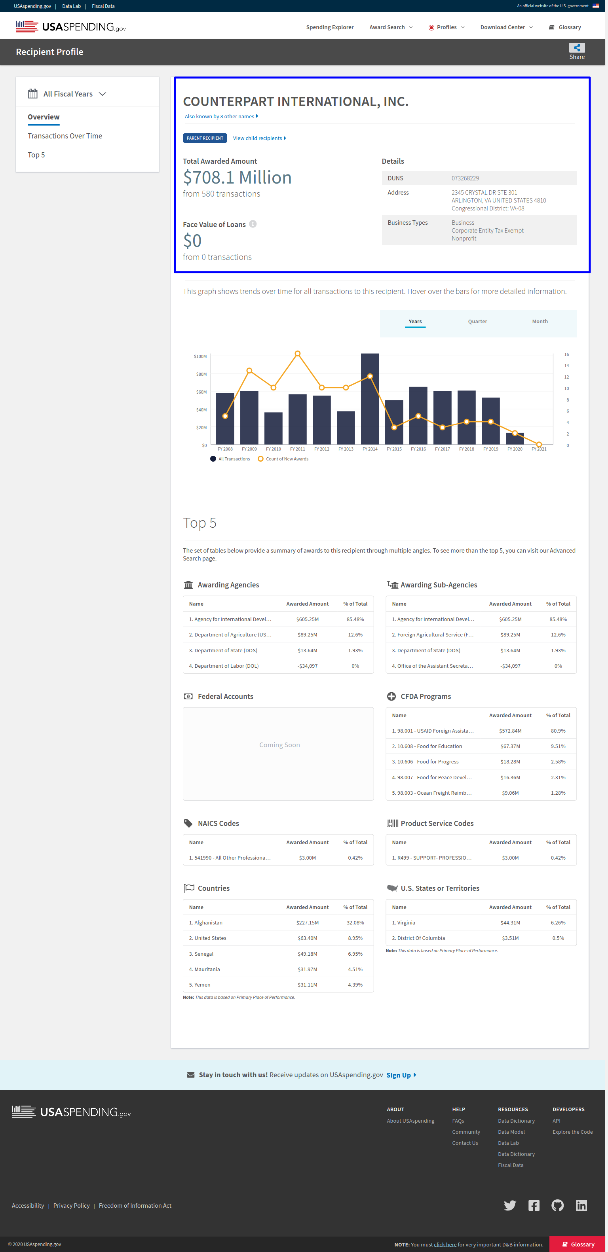Open Accessibility footer link
This screenshot has width=608, height=1252.
(28, 1205)
